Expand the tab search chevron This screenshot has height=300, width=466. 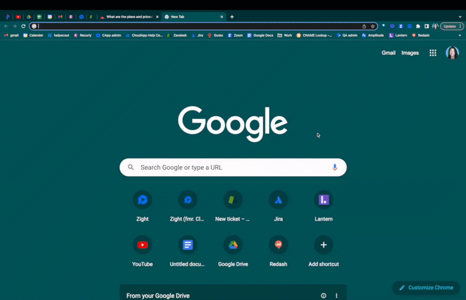click(x=460, y=17)
